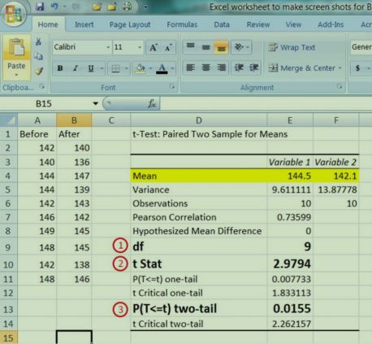Viewport: 372px width, 344px height.
Task: Open Alignment dialog launcher
Action: coord(340,87)
